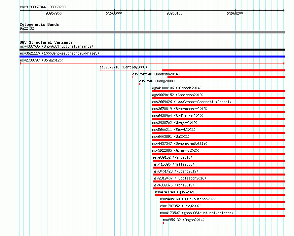Image resolution: width=294 pixels, height=236 pixels.
Task: Select esv1787352 Levy2007 label
Action: 181,206
